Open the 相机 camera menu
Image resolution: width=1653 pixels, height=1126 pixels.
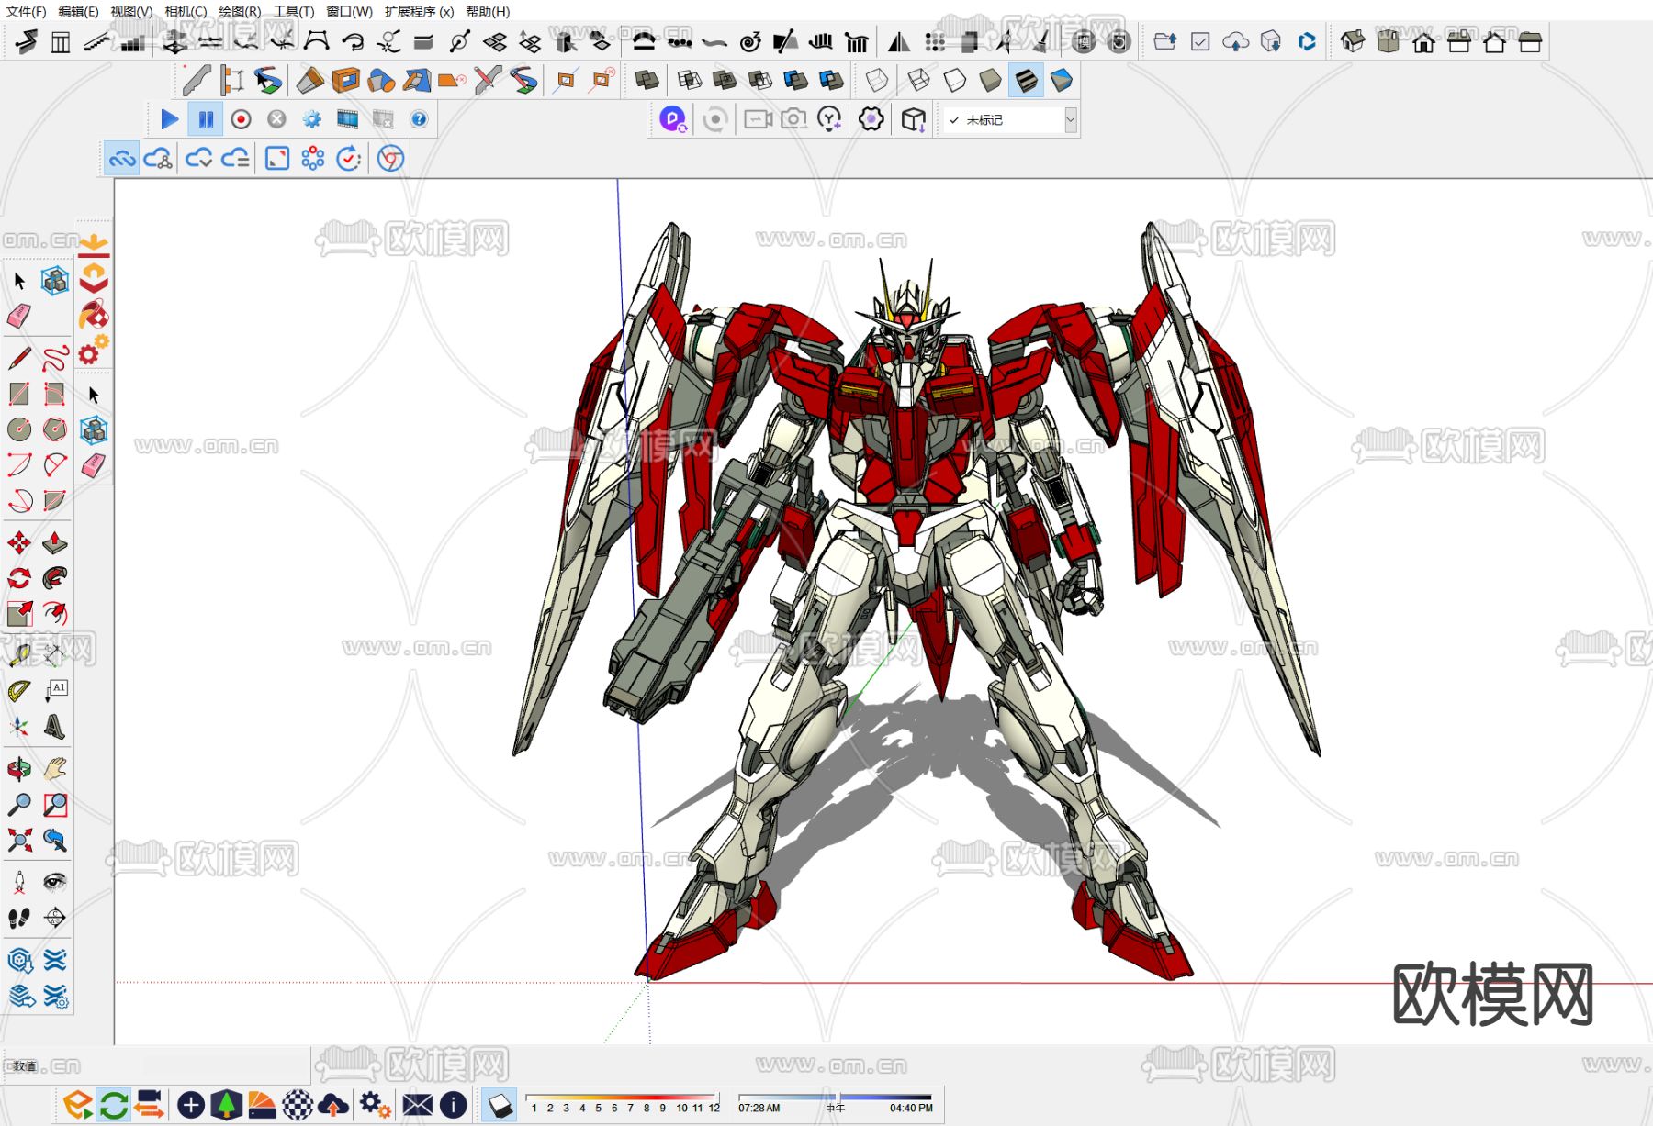186,12
